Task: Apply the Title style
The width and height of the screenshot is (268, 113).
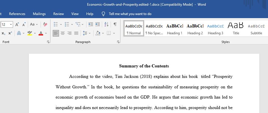Action: (x=236, y=28)
